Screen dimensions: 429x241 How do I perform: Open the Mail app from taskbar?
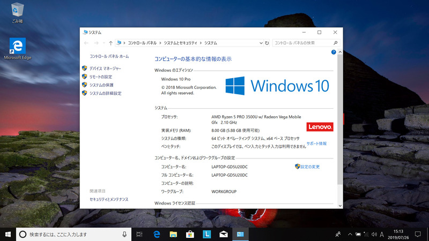[224, 234]
